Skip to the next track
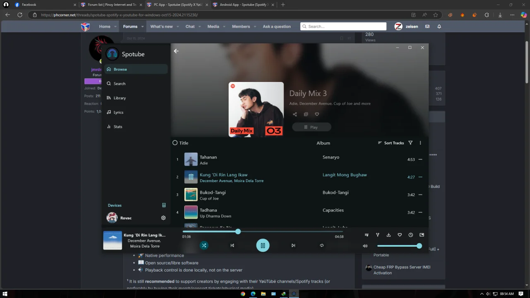530x298 pixels. (293, 245)
